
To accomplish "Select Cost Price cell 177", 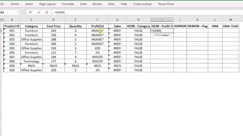I will (53, 61).
